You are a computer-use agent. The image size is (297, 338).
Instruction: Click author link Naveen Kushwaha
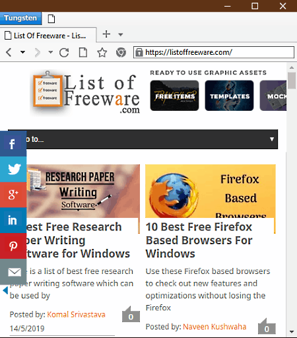[x=214, y=327]
